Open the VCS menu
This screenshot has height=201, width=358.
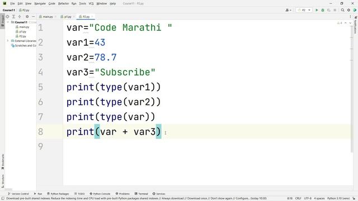[x=91, y=4]
